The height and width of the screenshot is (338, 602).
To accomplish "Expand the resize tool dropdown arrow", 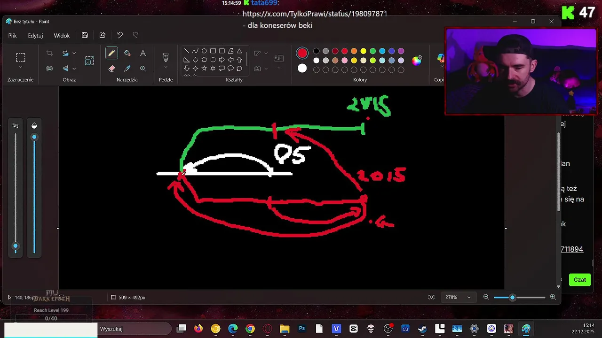I will [x=74, y=53].
